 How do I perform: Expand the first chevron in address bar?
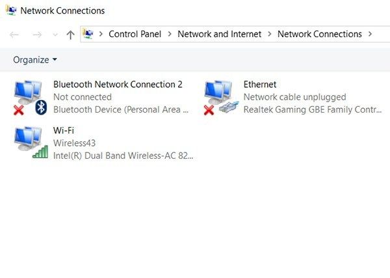tap(101, 34)
